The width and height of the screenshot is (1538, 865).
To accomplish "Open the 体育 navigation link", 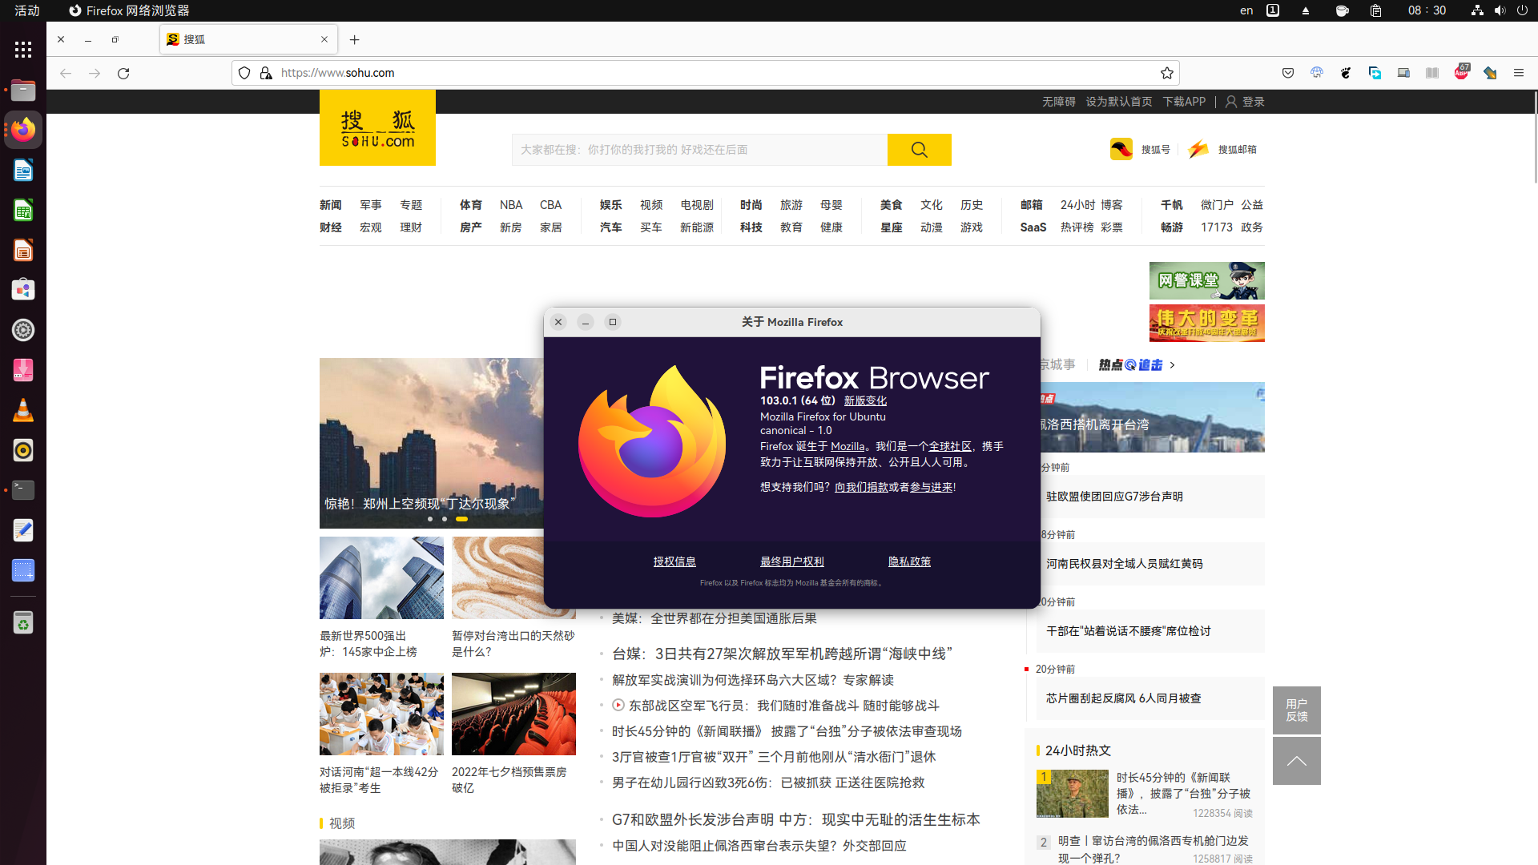I will click(471, 205).
